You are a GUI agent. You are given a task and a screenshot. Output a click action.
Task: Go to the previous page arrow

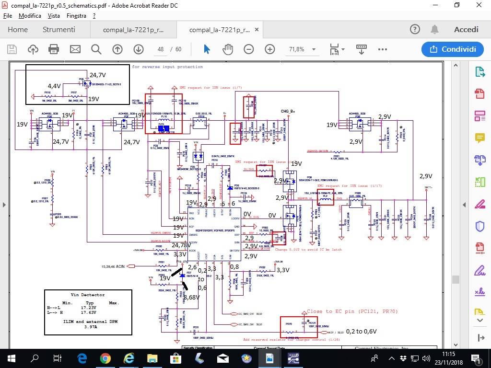coord(117,49)
